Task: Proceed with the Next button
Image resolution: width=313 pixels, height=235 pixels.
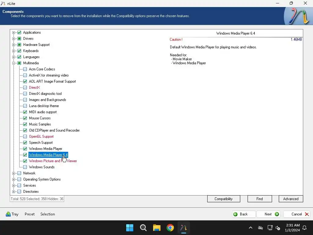Action: point(268,214)
